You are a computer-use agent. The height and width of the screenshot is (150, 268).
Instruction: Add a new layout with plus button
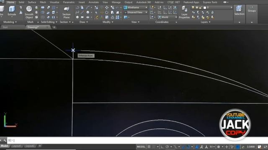(x=40, y=146)
